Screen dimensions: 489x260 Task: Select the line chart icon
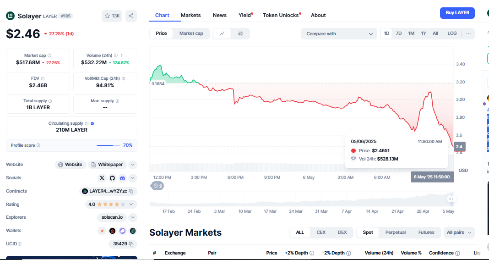(222, 33)
